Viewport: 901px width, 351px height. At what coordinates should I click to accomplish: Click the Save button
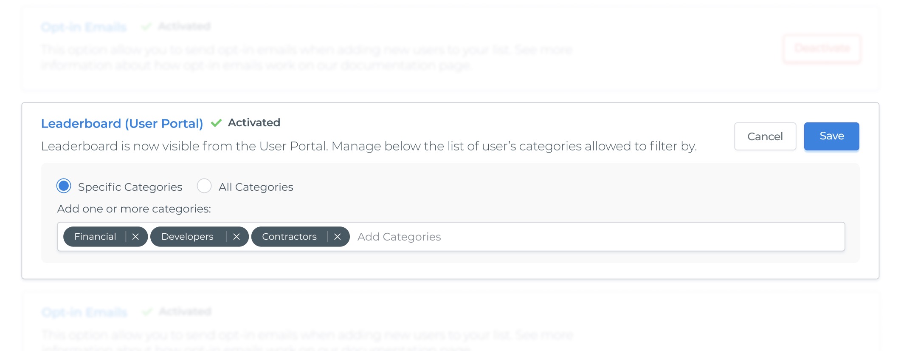click(x=831, y=136)
